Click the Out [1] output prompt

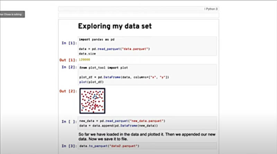point(68,60)
